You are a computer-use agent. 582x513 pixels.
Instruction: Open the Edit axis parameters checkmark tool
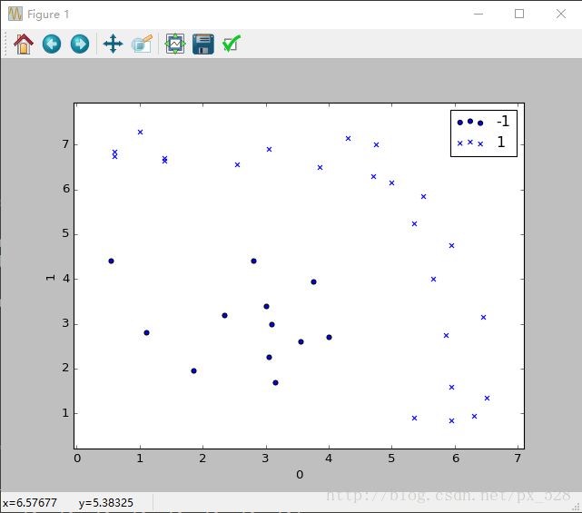(x=232, y=44)
